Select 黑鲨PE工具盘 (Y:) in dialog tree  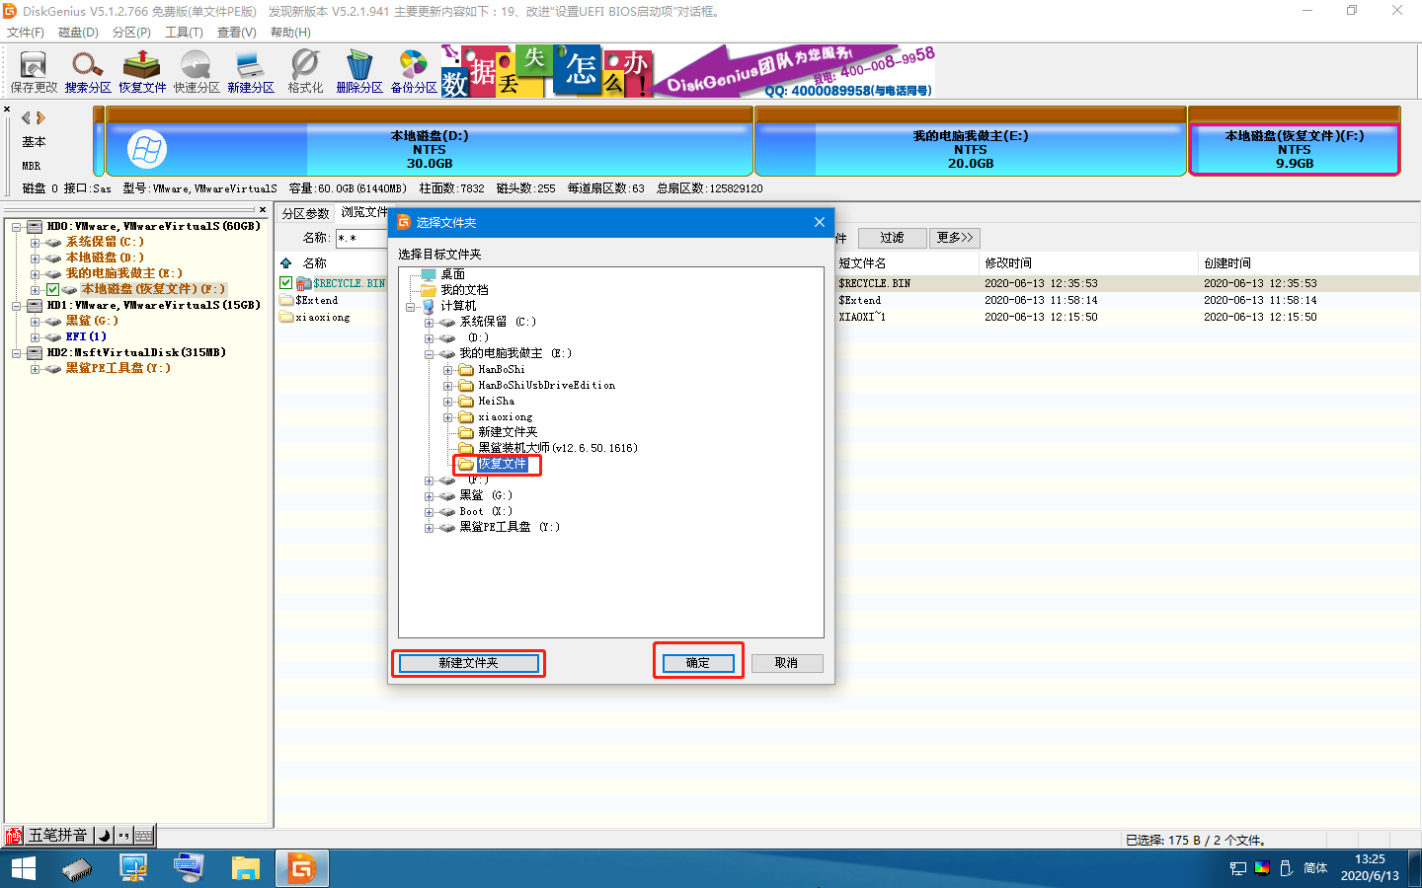coord(510,527)
